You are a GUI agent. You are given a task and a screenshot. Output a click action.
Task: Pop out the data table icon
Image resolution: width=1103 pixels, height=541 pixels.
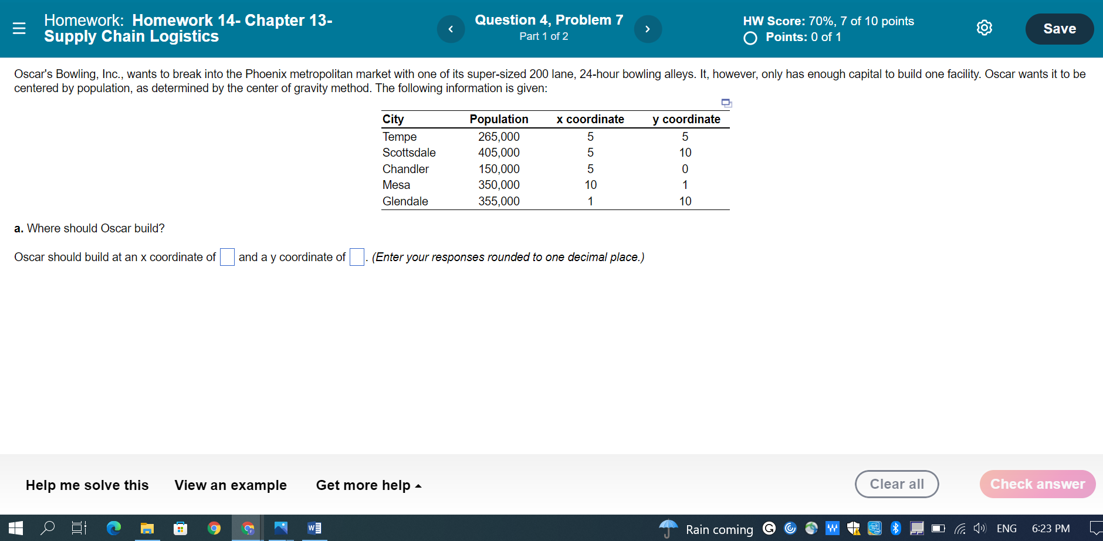click(x=726, y=103)
